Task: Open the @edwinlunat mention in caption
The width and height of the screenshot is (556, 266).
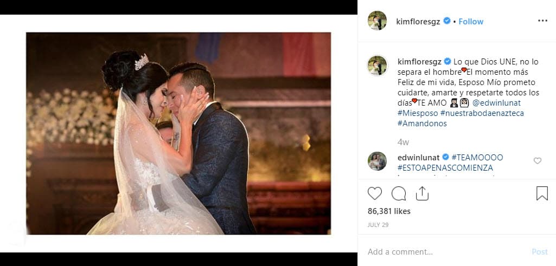Action: pos(497,103)
